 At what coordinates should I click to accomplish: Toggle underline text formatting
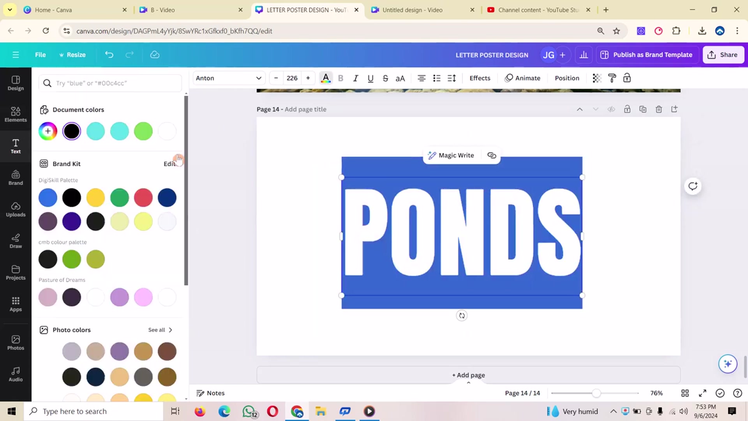click(370, 78)
